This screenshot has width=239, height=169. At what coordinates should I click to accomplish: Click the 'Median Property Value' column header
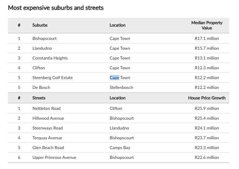(207, 25)
